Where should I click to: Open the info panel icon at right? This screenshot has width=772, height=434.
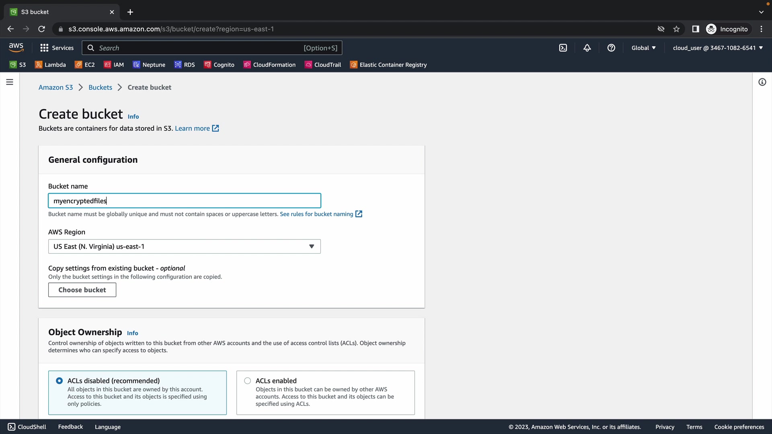(x=762, y=82)
